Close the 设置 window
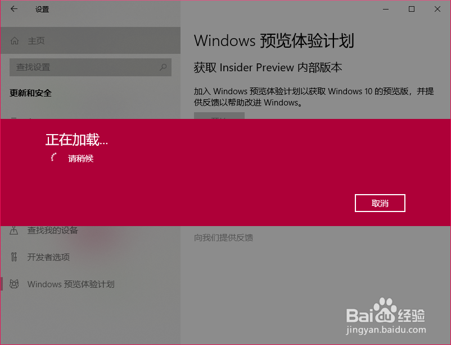451x345 pixels. click(438, 9)
